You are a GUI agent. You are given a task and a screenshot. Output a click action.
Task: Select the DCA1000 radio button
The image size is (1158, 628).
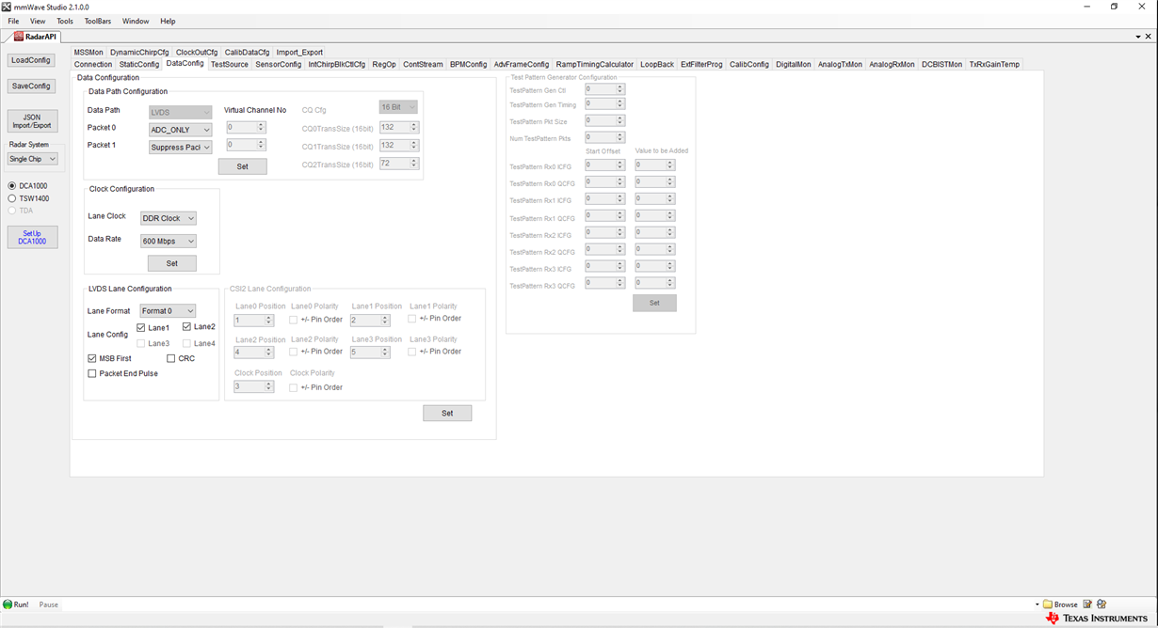pos(12,186)
